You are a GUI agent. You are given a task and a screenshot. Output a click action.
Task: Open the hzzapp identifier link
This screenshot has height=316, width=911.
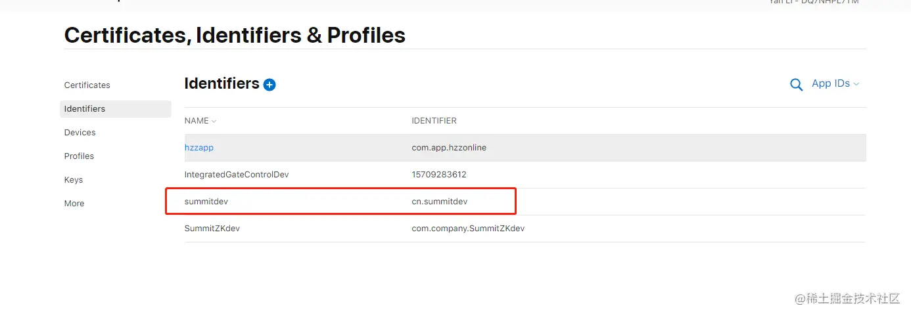click(x=199, y=148)
